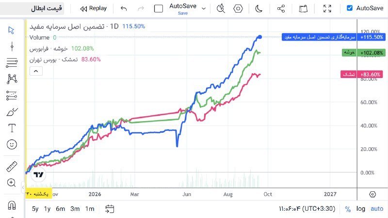
Task: Toggle log scale mode
Action: (x=360, y=209)
